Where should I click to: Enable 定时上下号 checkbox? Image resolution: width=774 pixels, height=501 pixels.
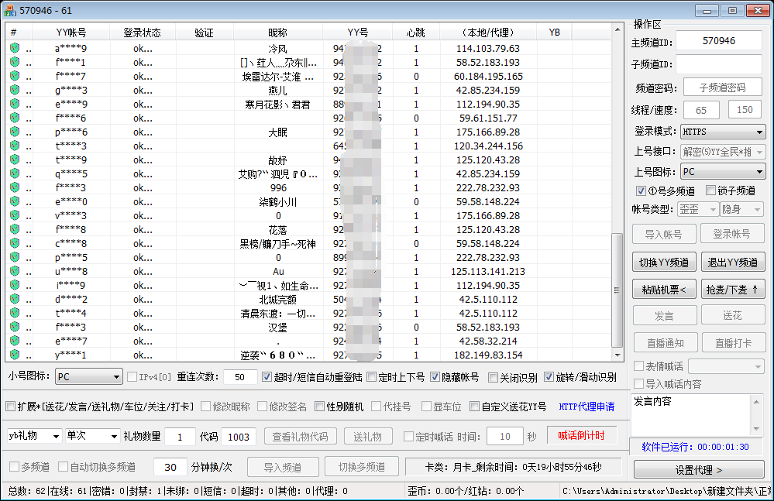pyautogui.click(x=372, y=377)
